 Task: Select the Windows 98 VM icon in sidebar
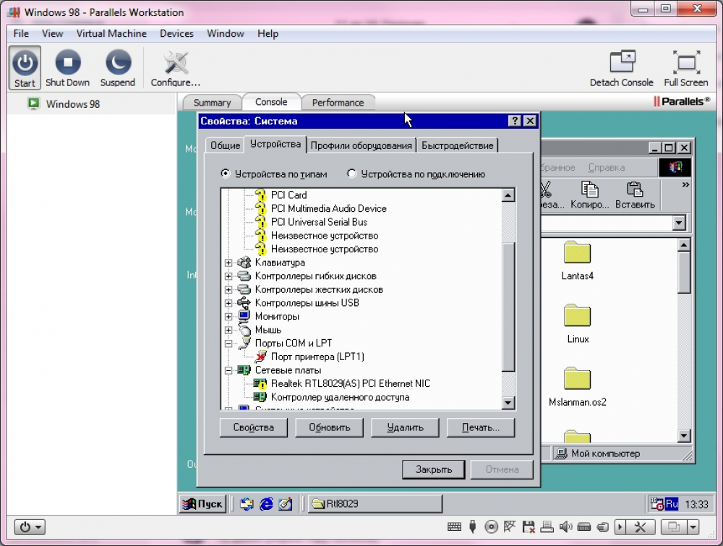33,103
